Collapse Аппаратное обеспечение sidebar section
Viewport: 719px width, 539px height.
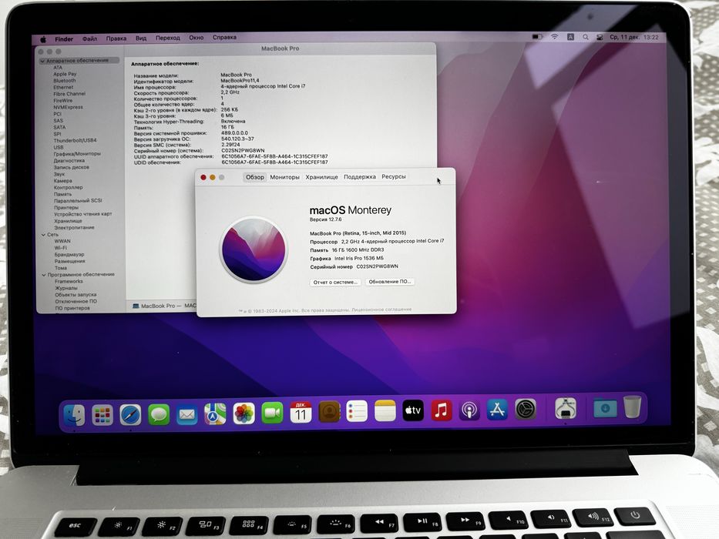[x=42, y=61]
